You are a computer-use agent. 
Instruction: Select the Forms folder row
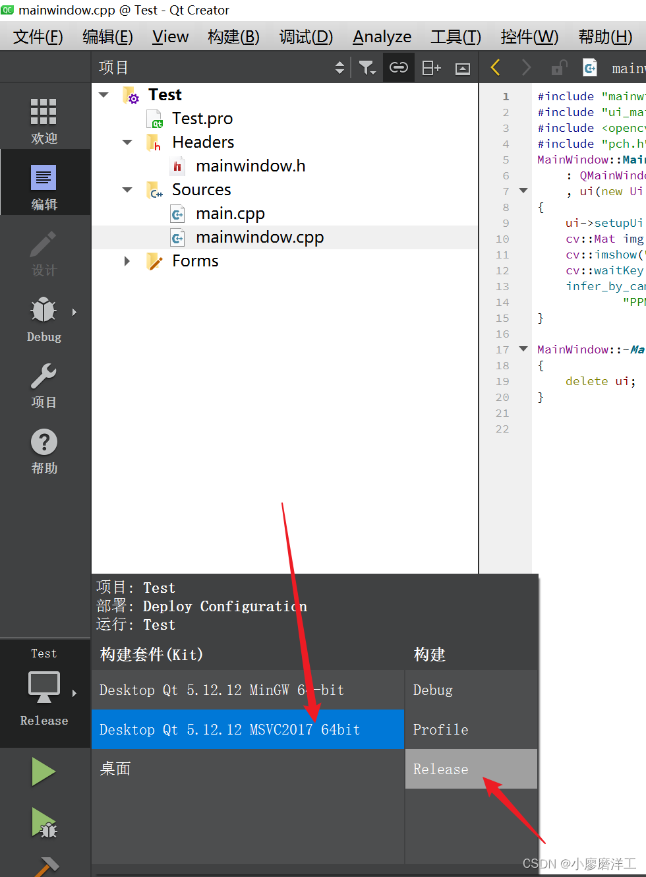pos(195,261)
